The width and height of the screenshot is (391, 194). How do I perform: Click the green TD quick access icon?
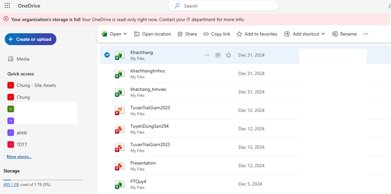(x=11, y=109)
